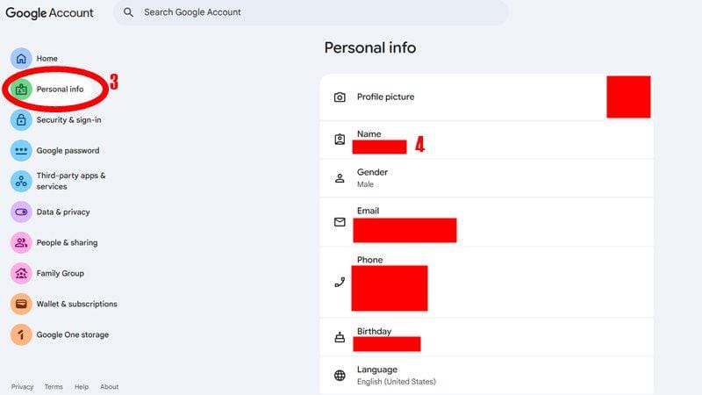The width and height of the screenshot is (702, 395).
Task: Click the Google password icon
Action: 21,150
